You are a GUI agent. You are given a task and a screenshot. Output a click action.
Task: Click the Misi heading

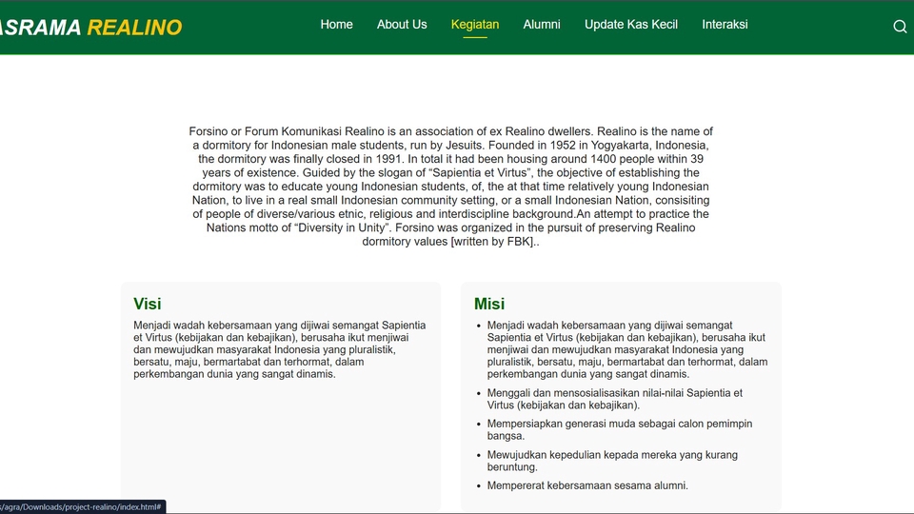tap(489, 304)
